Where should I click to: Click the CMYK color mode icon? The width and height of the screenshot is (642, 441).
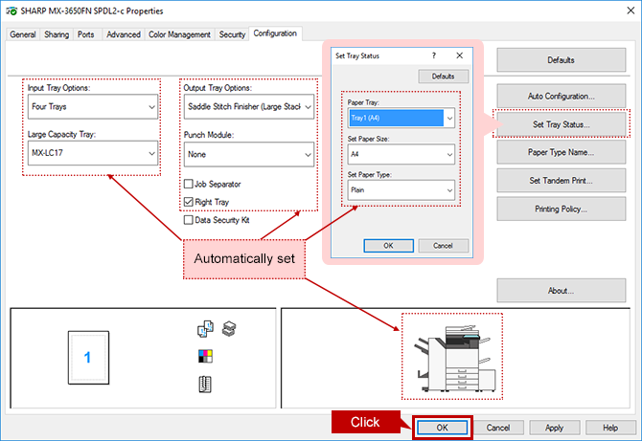tap(205, 356)
